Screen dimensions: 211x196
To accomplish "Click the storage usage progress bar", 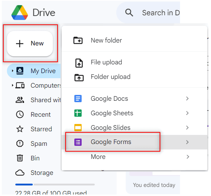I will click(55, 184).
